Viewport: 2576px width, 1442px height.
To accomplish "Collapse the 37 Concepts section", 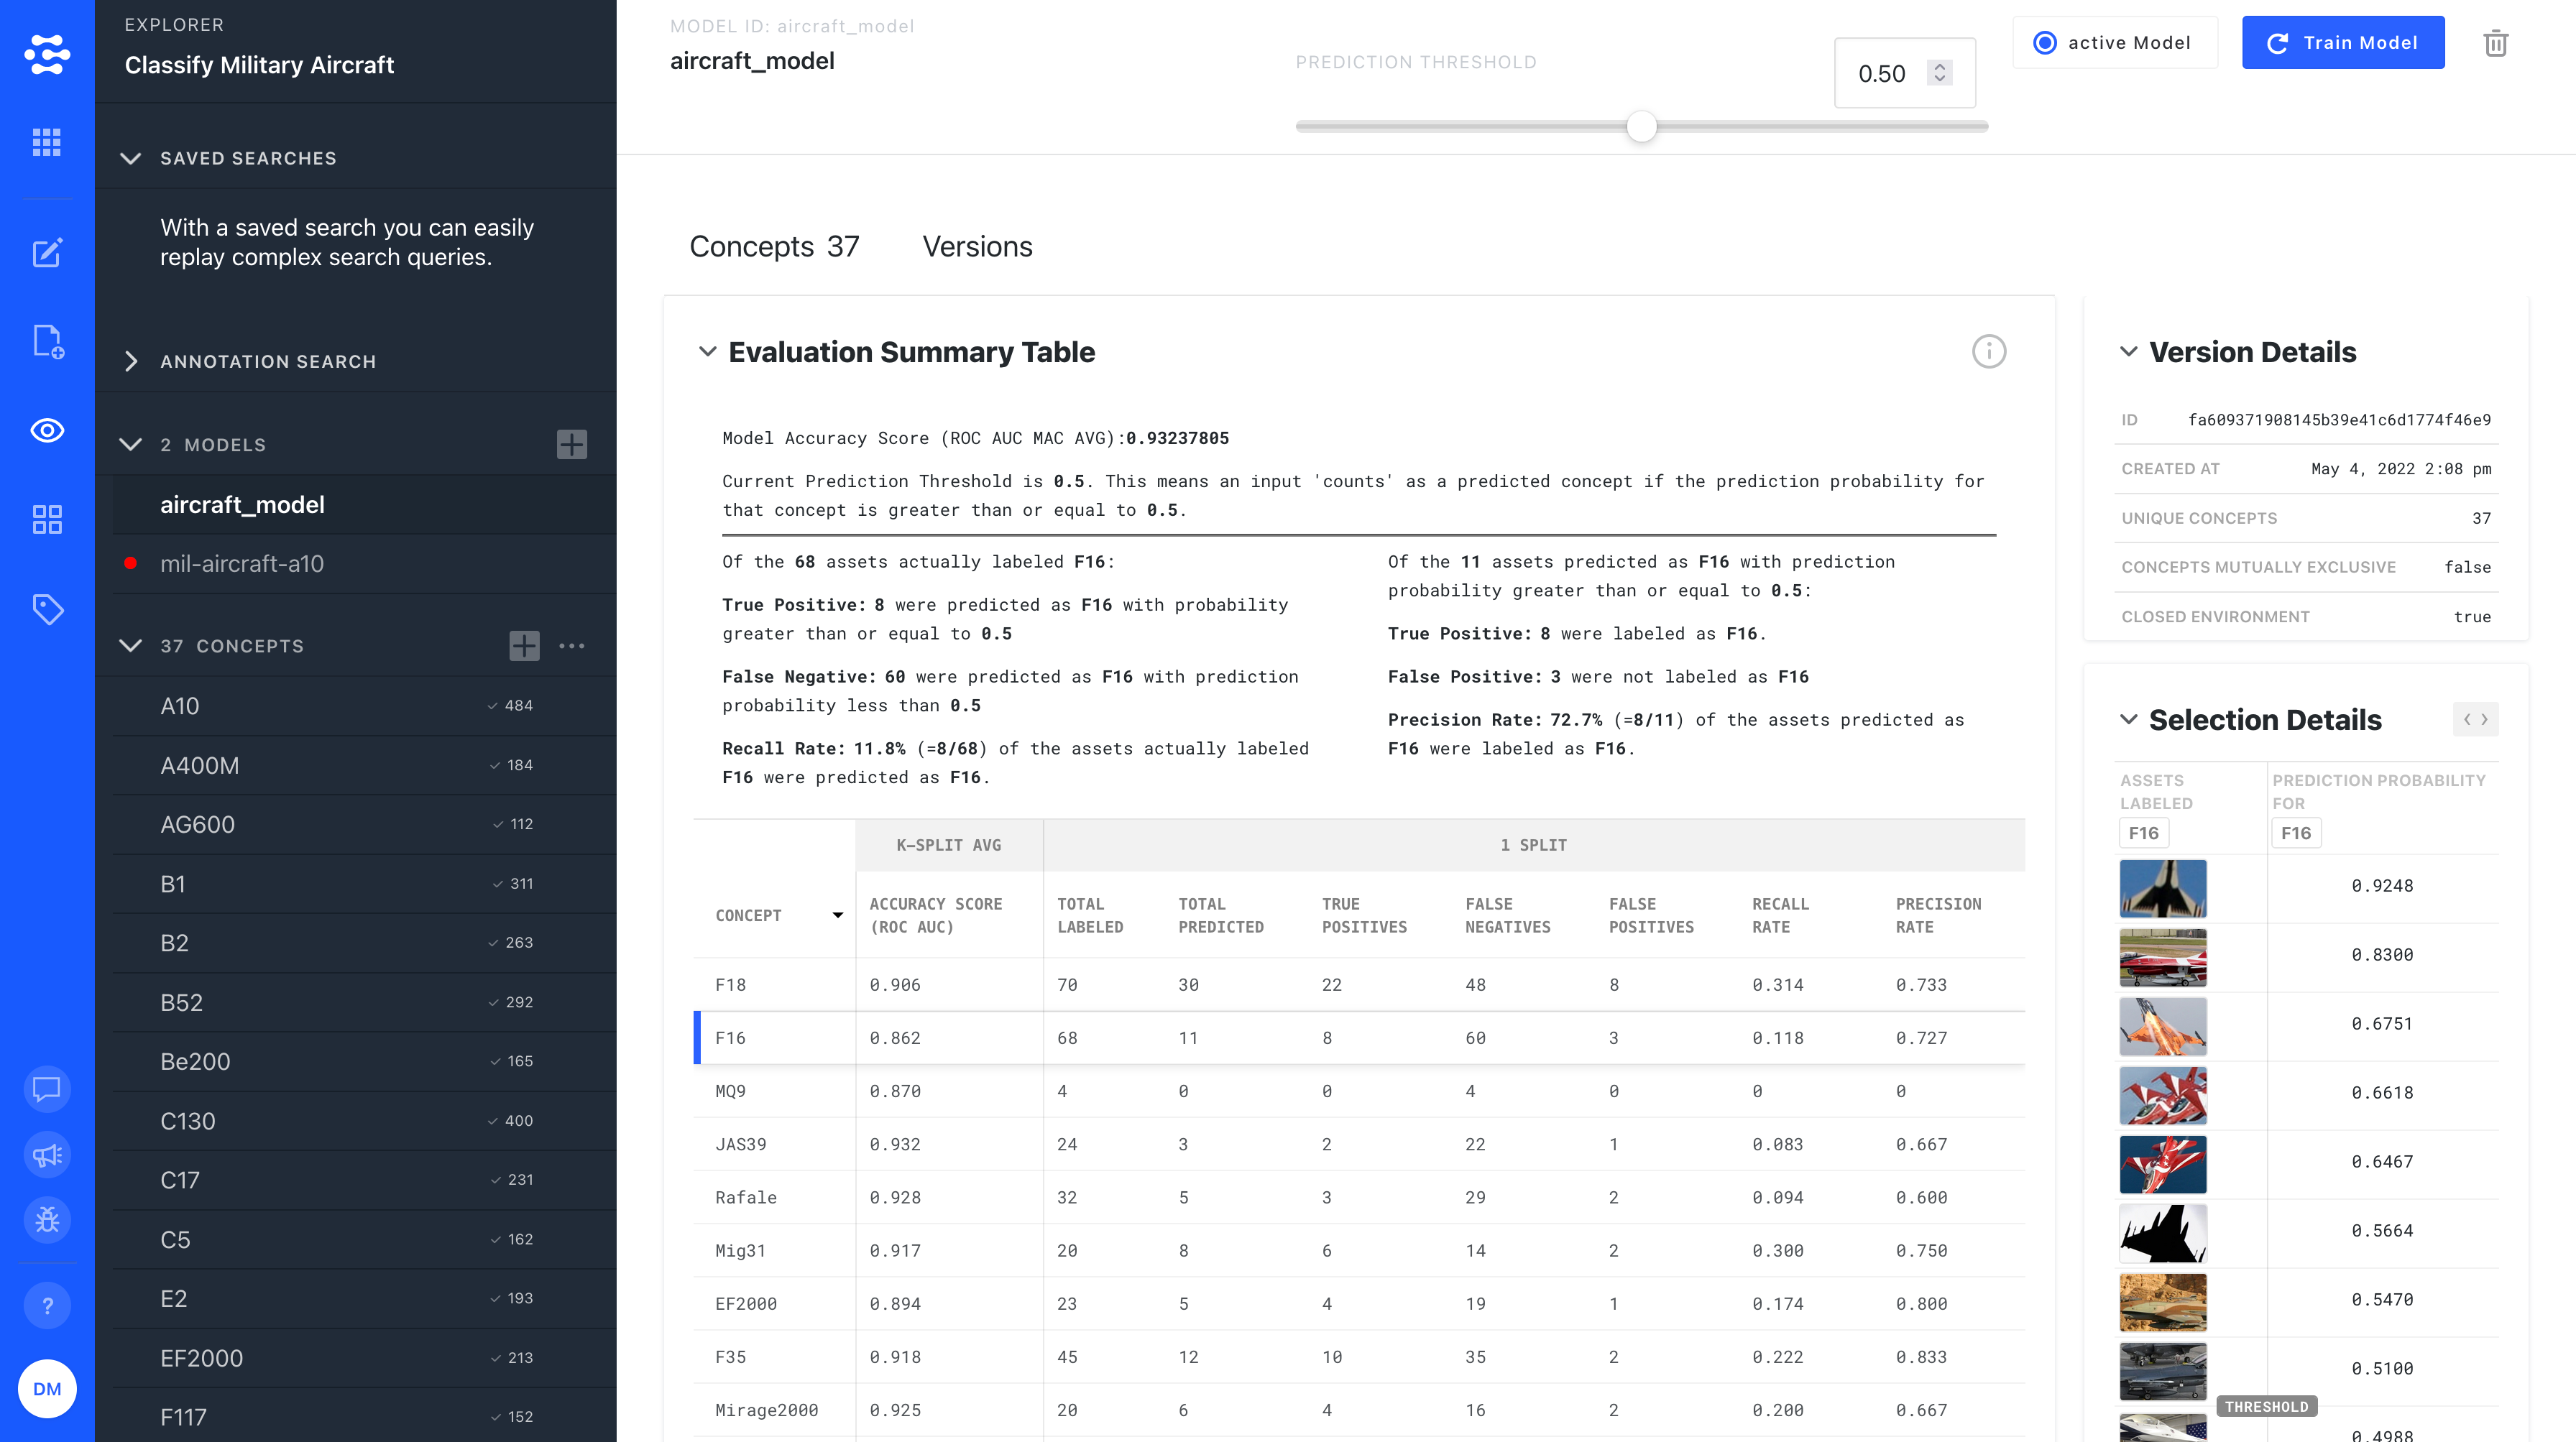I will point(130,645).
